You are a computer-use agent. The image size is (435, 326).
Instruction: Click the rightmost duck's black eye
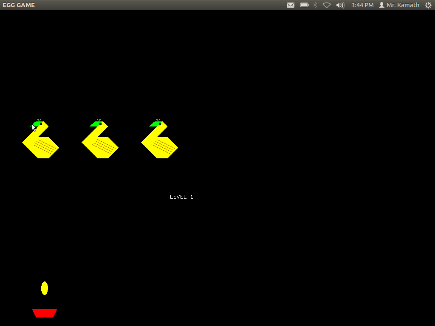(x=160, y=124)
